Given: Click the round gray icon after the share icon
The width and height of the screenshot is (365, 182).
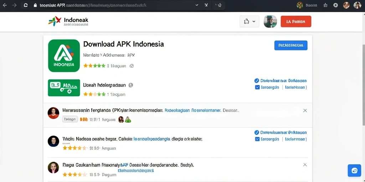Looking at the screenshot, I should click(x=335, y=5).
